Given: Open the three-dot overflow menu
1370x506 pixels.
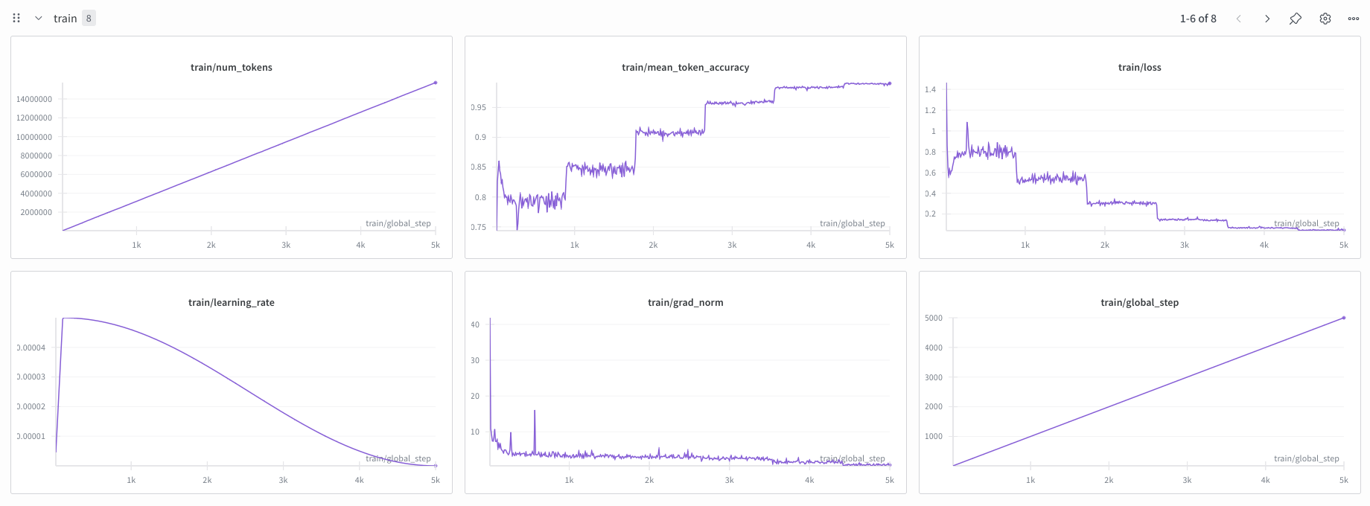Looking at the screenshot, I should [1354, 18].
